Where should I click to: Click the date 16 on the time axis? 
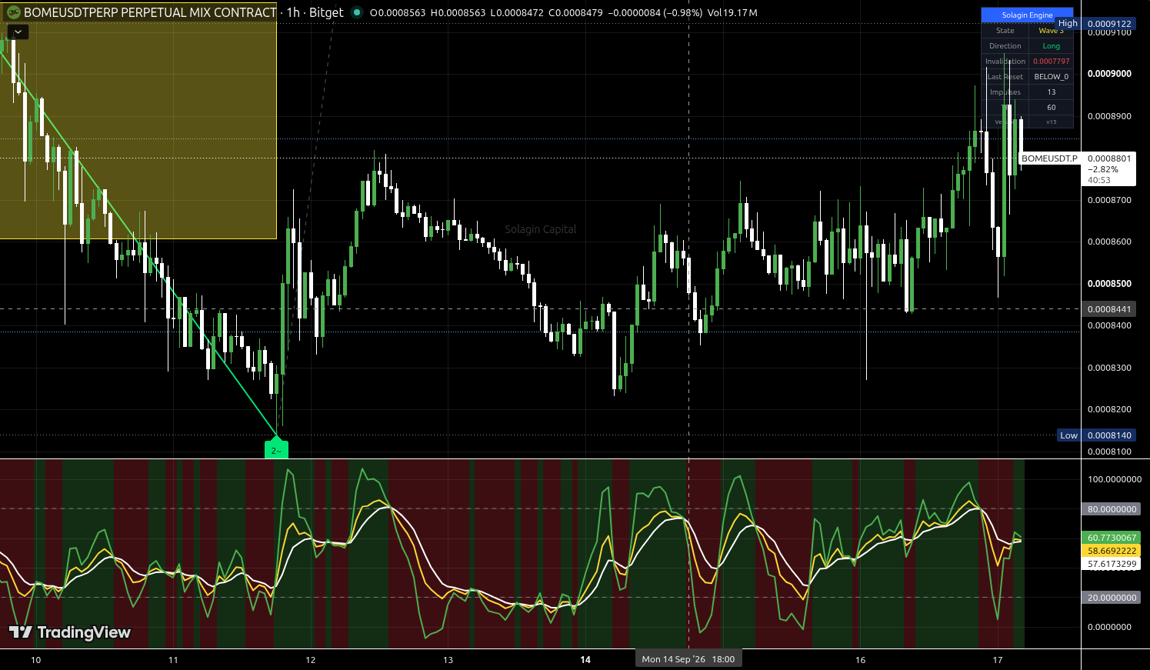click(860, 660)
